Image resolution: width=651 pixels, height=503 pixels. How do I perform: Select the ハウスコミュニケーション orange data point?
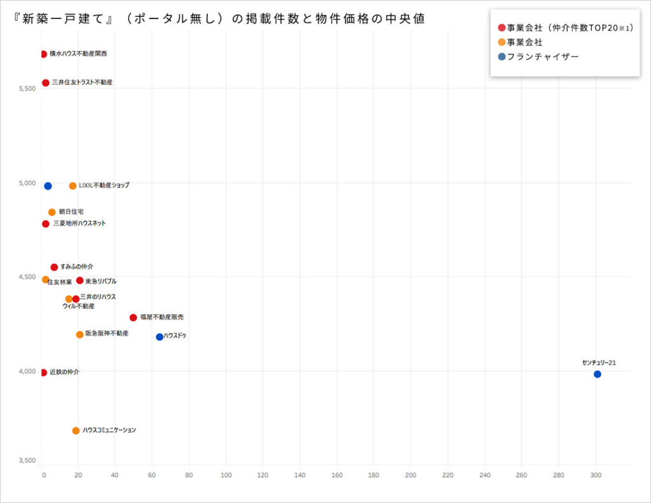coord(76,431)
